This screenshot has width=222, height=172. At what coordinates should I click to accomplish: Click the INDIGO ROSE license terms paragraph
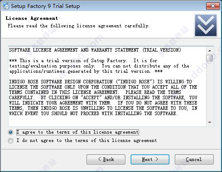[x=103, y=97]
